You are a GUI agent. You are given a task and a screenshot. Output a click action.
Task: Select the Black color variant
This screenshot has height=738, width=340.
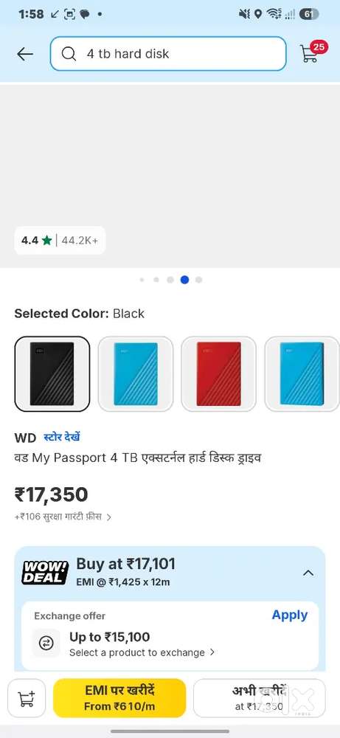pos(52,373)
